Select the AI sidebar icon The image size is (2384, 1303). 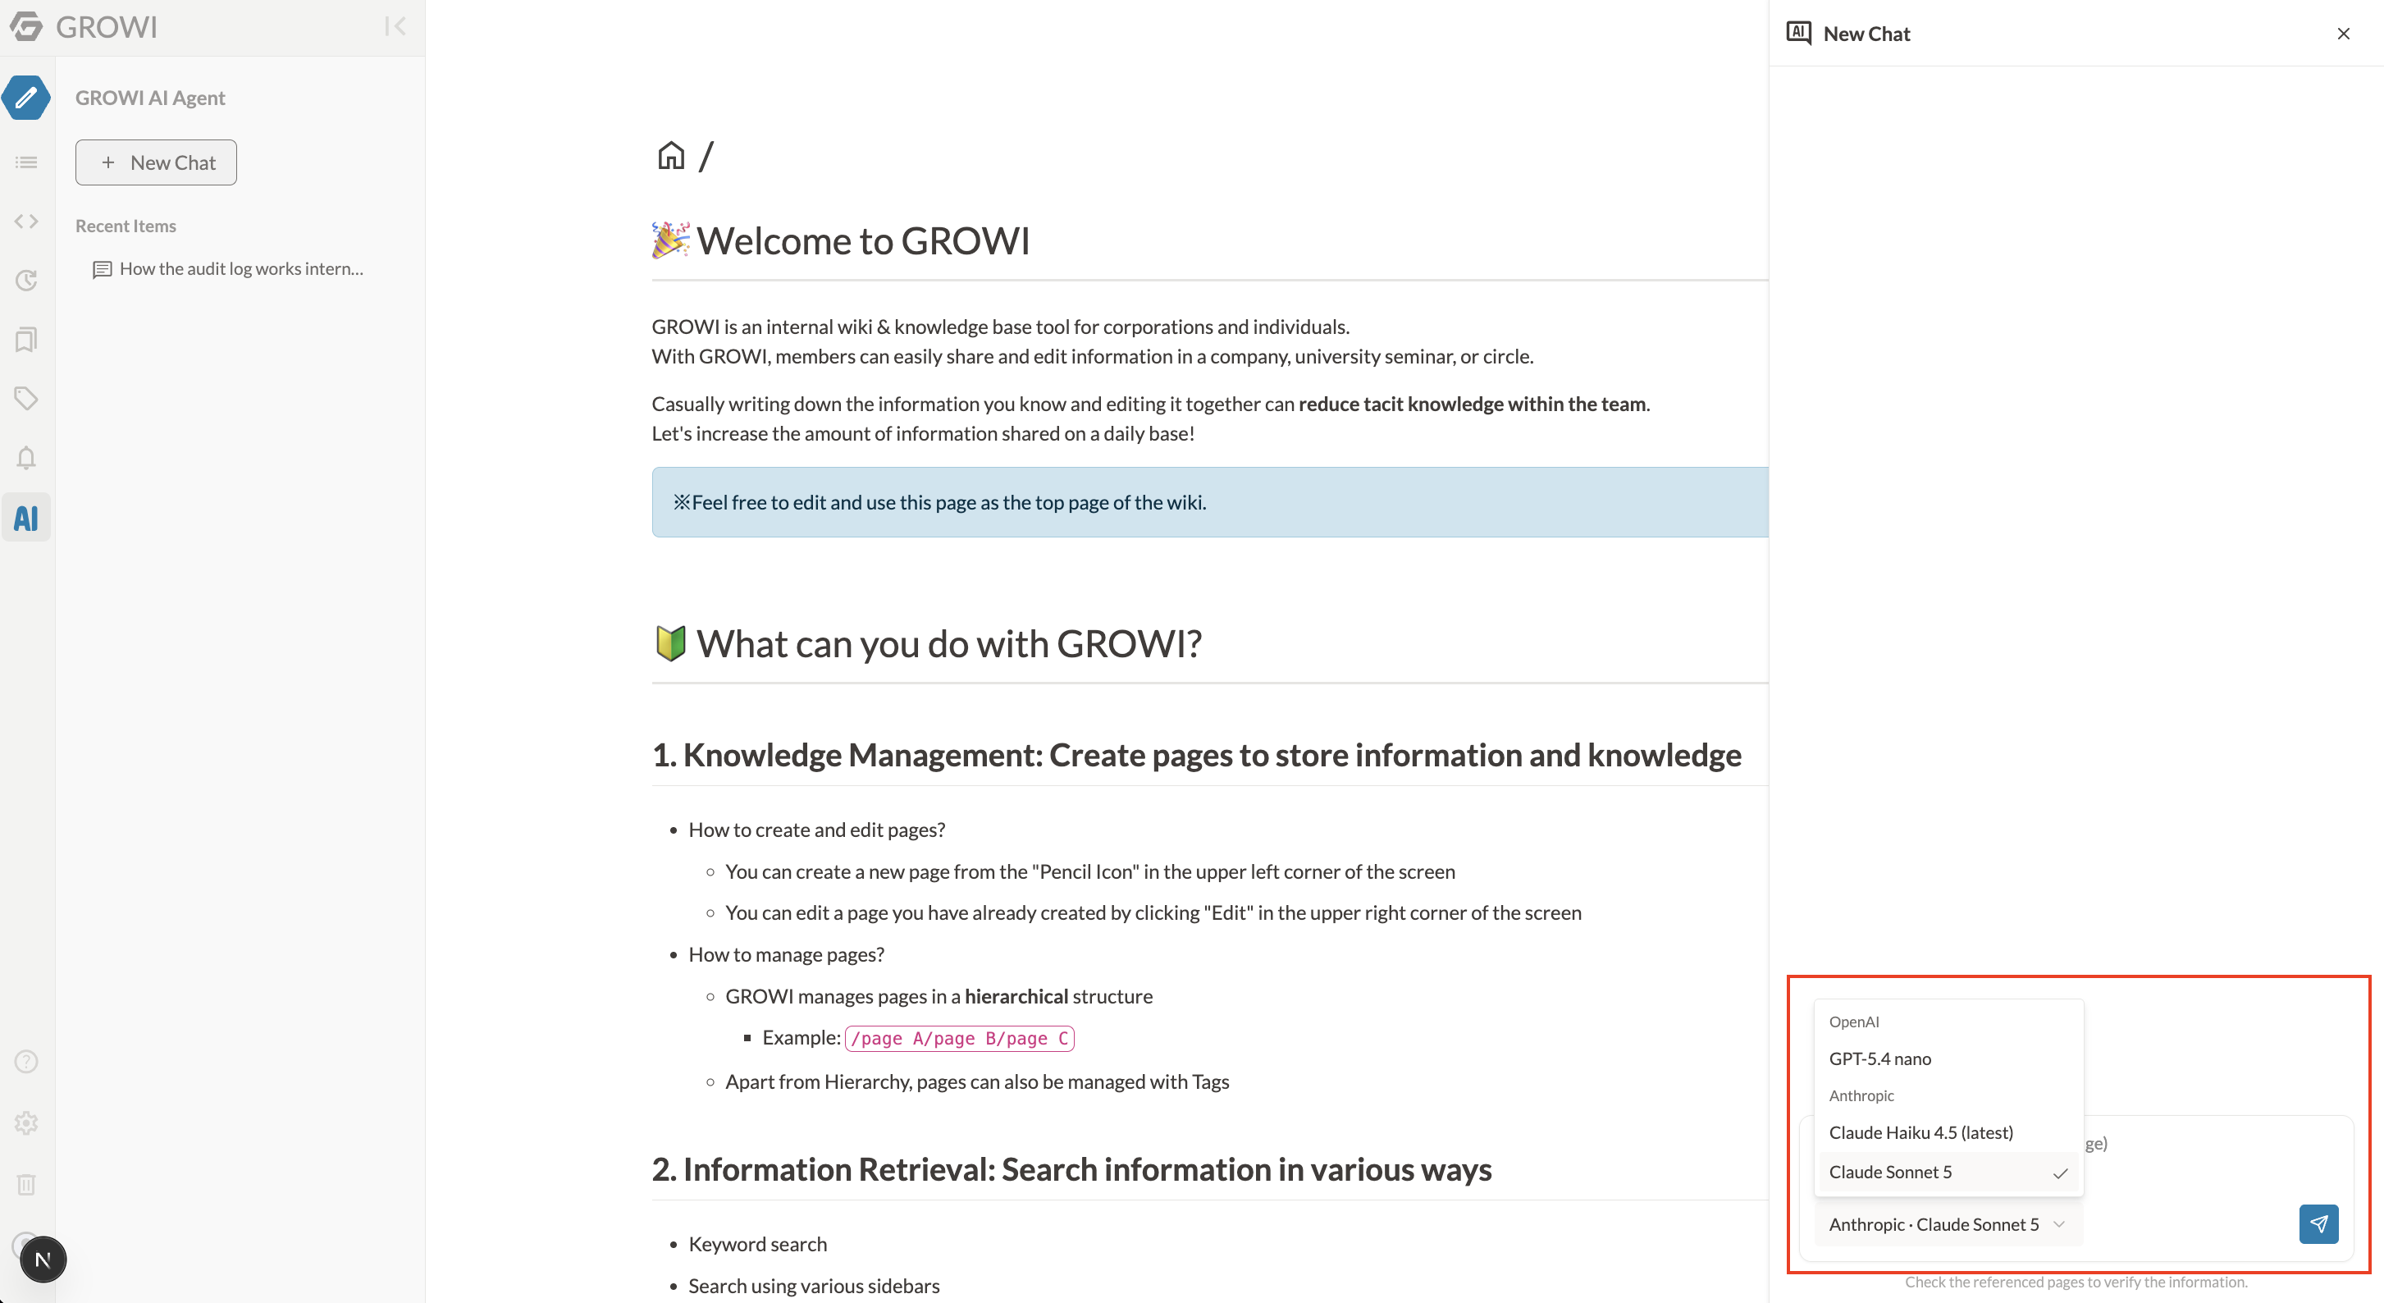click(26, 517)
